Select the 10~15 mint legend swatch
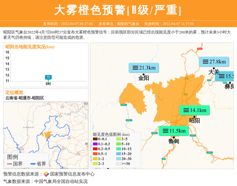 click(118, 149)
